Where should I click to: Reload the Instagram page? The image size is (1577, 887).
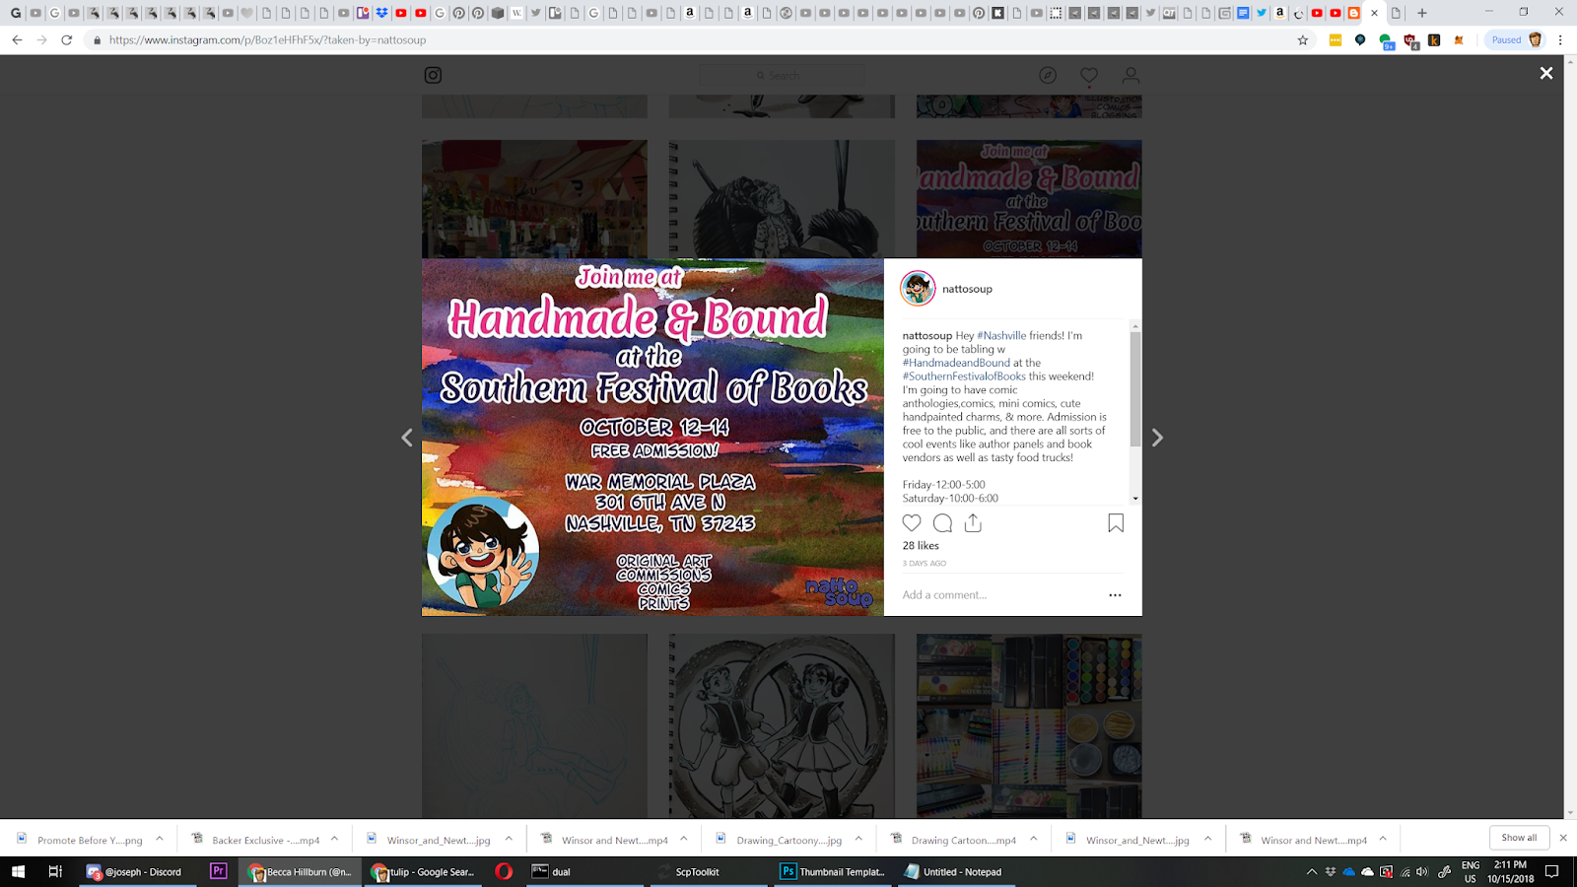tap(67, 40)
